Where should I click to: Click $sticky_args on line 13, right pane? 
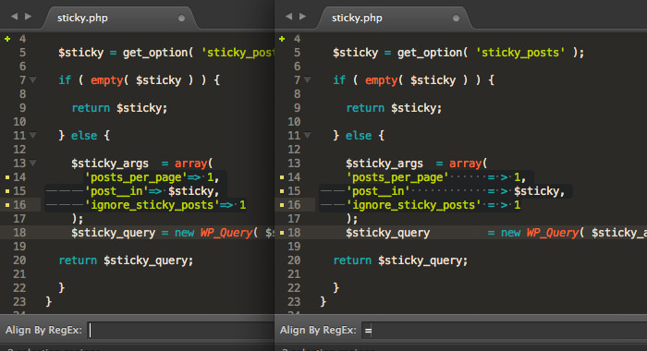pyautogui.click(x=385, y=163)
